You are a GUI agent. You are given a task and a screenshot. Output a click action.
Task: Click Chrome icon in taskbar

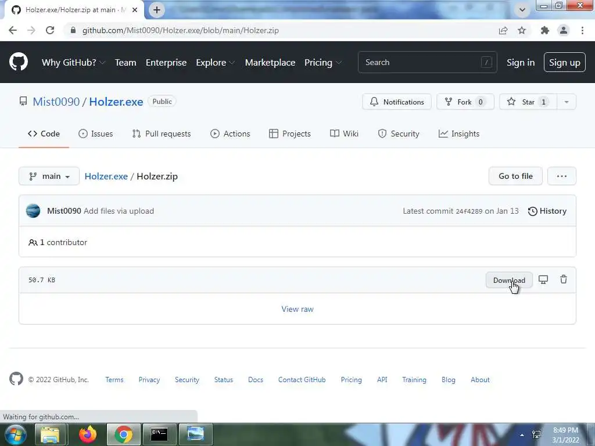123,434
